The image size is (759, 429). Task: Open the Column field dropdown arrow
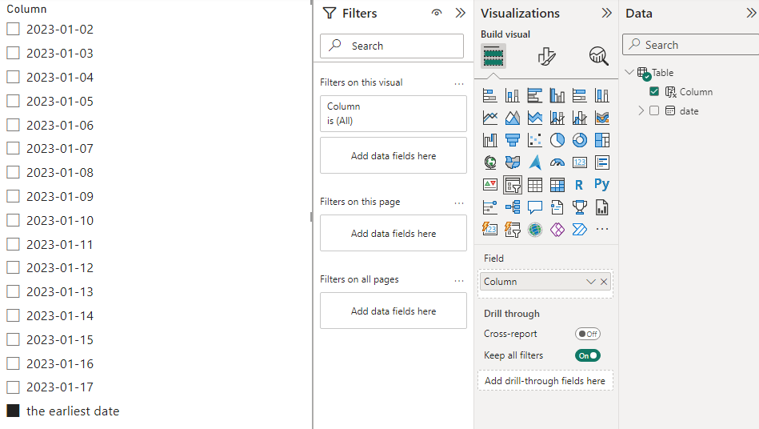(x=590, y=282)
